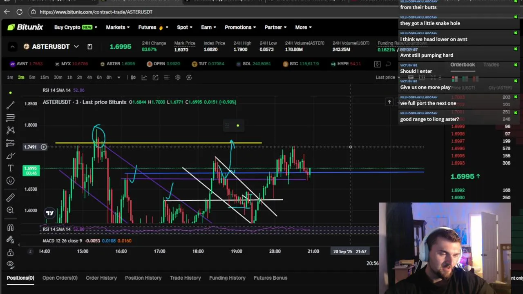Open the chart list layout icon
The image size is (523, 294).
tap(167, 77)
